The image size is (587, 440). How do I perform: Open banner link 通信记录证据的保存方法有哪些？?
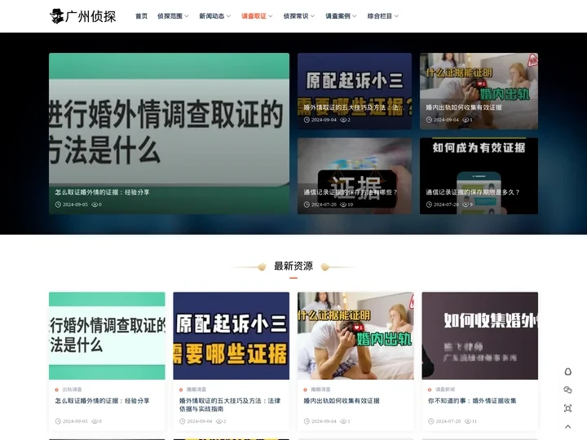click(x=351, y=192)
